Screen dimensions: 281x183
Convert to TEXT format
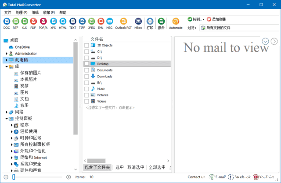point(73,23)
